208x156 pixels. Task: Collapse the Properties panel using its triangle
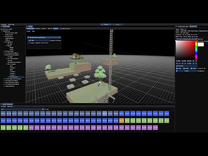176,26
